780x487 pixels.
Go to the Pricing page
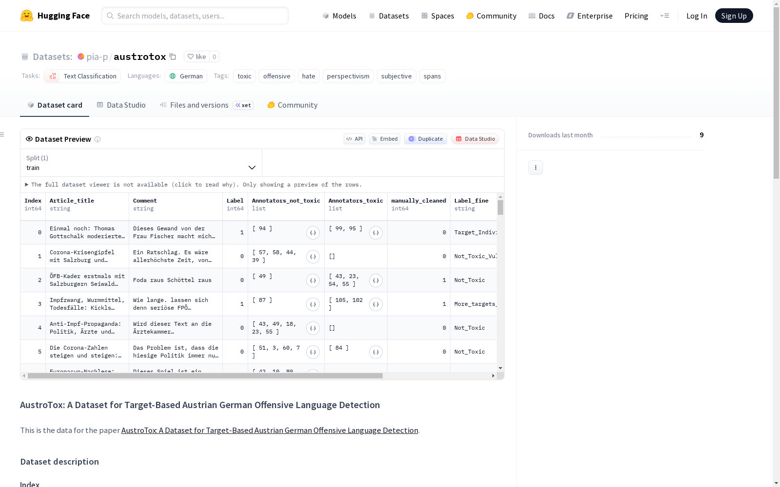pyautogui.click(x=636, y=16)
